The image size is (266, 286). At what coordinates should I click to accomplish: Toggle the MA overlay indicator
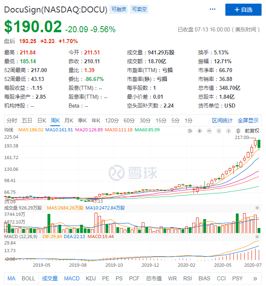pyautogui.click(x=11, y=278)
